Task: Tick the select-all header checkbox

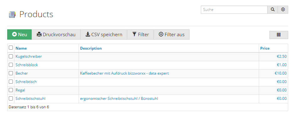Action: pos(11,48)
